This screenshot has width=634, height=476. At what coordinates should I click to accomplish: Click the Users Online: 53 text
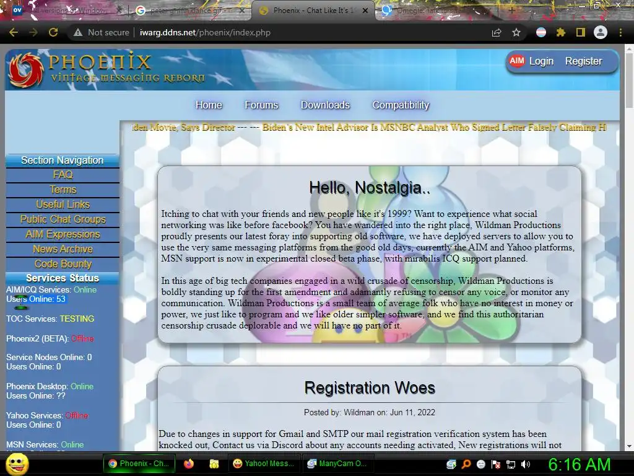pyautogui.click(x=35, y=299)
